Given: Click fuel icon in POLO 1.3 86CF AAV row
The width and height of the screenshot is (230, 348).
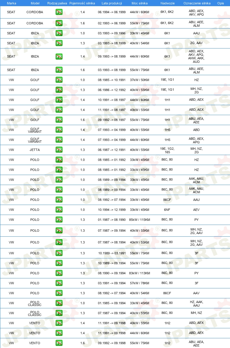Looking at the screenshot, I should click(x=59, y=293).
